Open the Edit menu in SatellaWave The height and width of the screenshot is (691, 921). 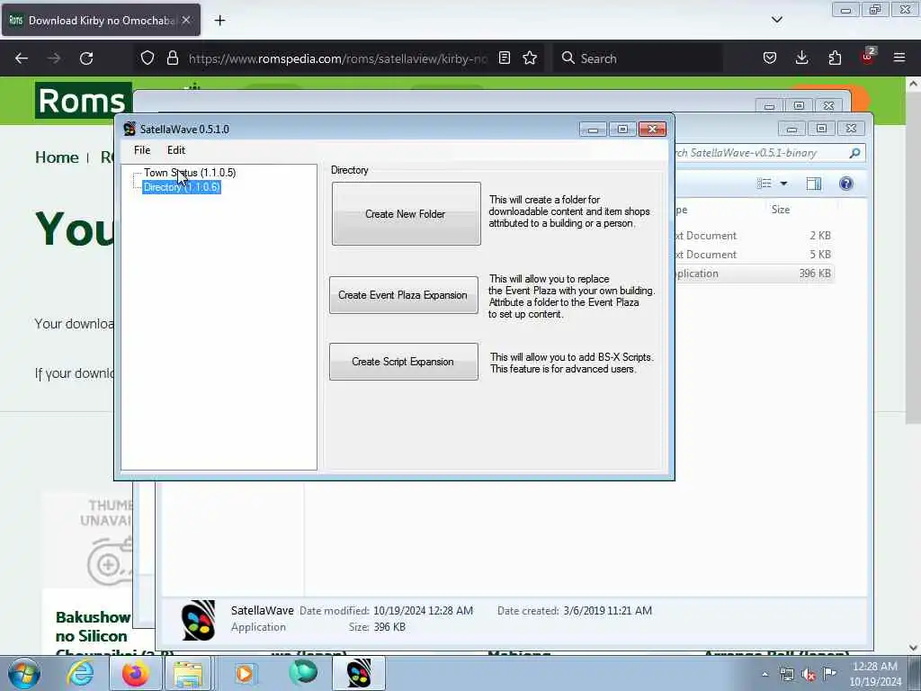point(175,150)
